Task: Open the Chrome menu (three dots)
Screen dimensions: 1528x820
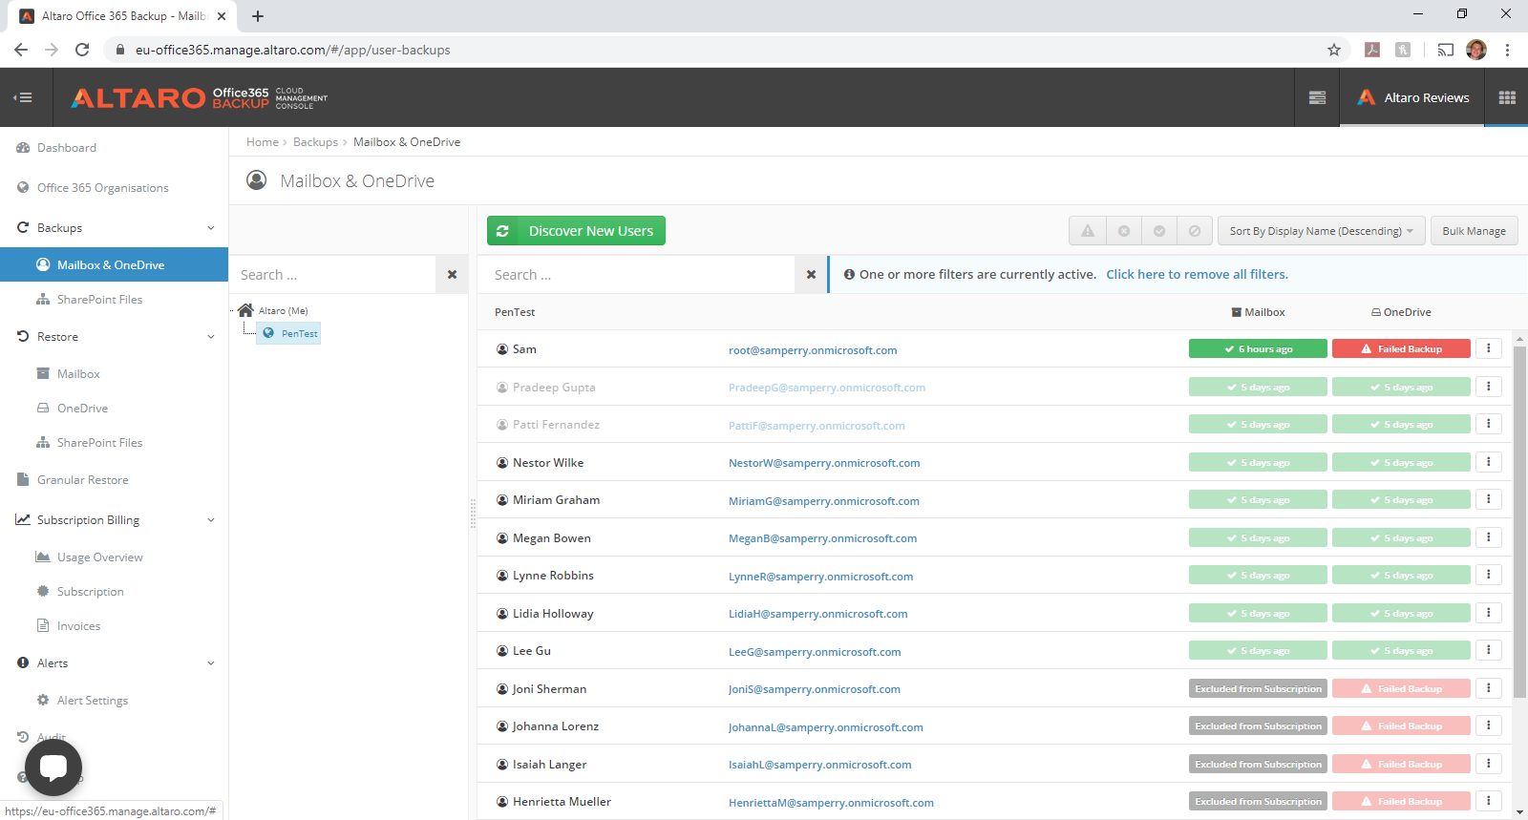Action: click(1507, 50)
